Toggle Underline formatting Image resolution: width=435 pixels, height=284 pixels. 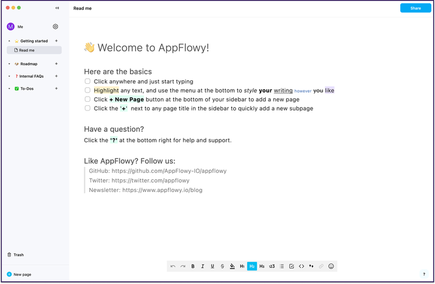[x=212, y=266]
